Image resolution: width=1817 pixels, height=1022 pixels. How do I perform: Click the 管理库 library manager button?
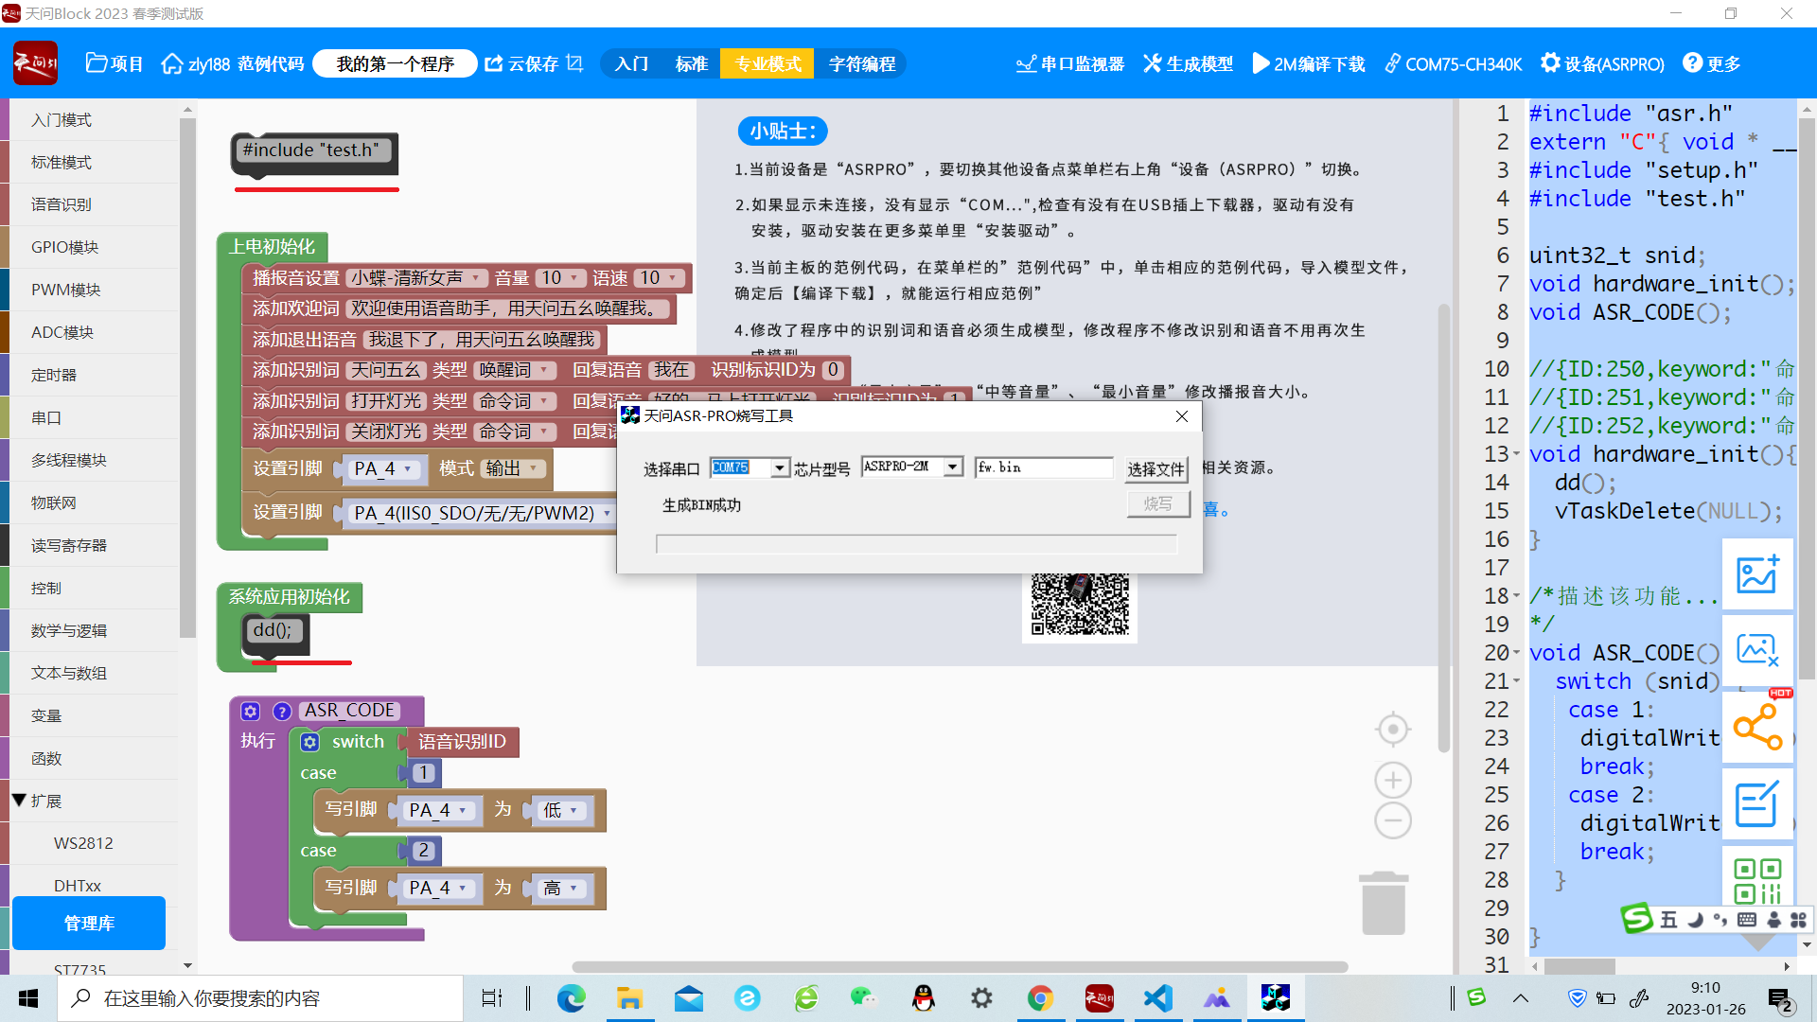(x=89, y=923)
